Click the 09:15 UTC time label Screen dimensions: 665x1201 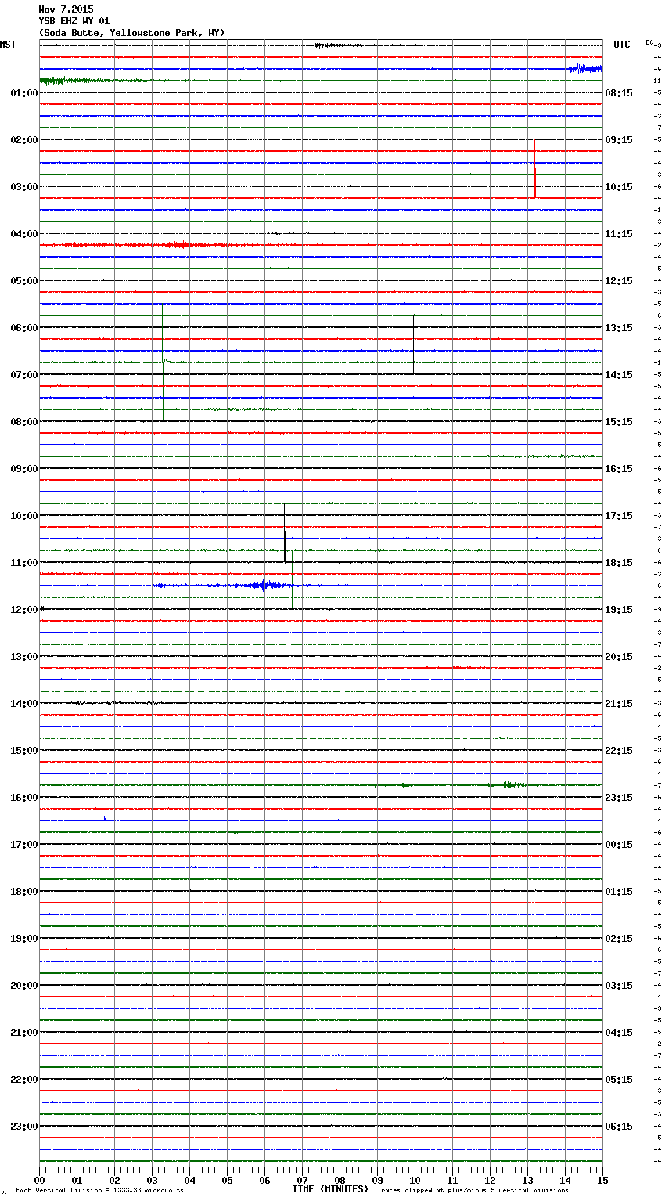(x=619, y=140)
